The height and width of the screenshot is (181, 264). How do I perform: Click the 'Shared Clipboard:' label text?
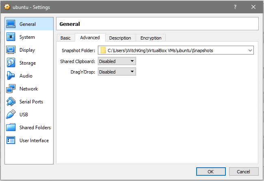pyautogui.click(x=78, y=61)
